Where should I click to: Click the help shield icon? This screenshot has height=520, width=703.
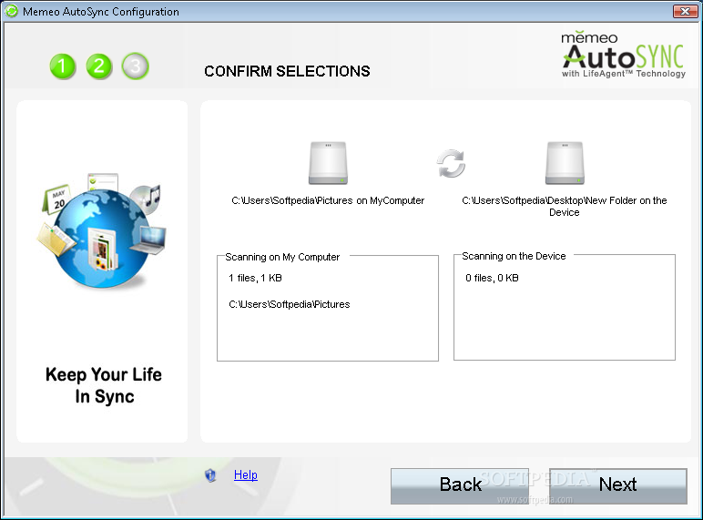coord(210,475)
